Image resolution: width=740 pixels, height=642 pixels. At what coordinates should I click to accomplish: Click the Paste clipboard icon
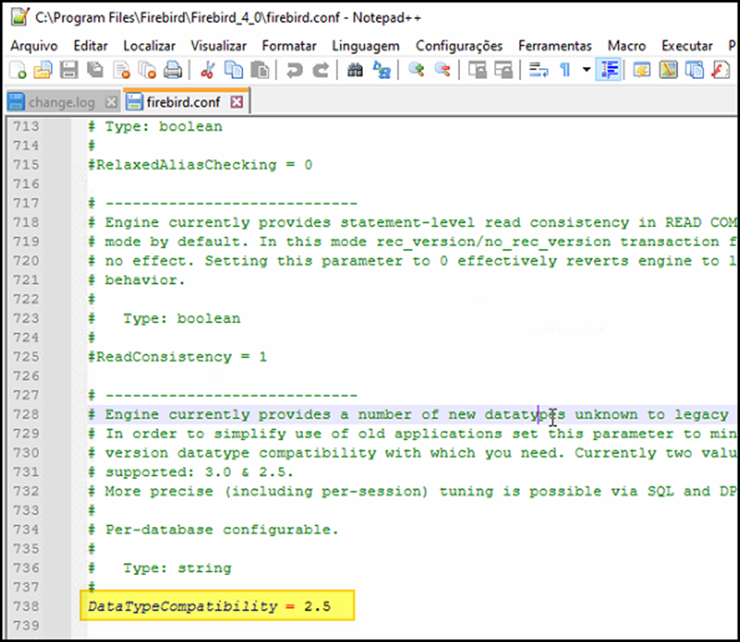[x=260, y=70]
